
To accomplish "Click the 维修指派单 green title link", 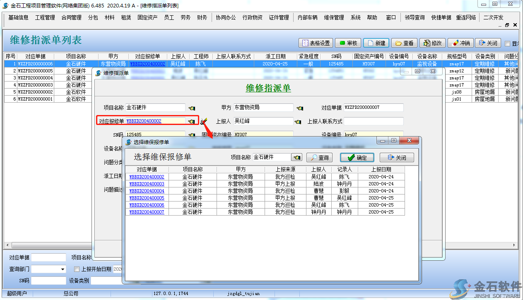I will click(268, 88).
